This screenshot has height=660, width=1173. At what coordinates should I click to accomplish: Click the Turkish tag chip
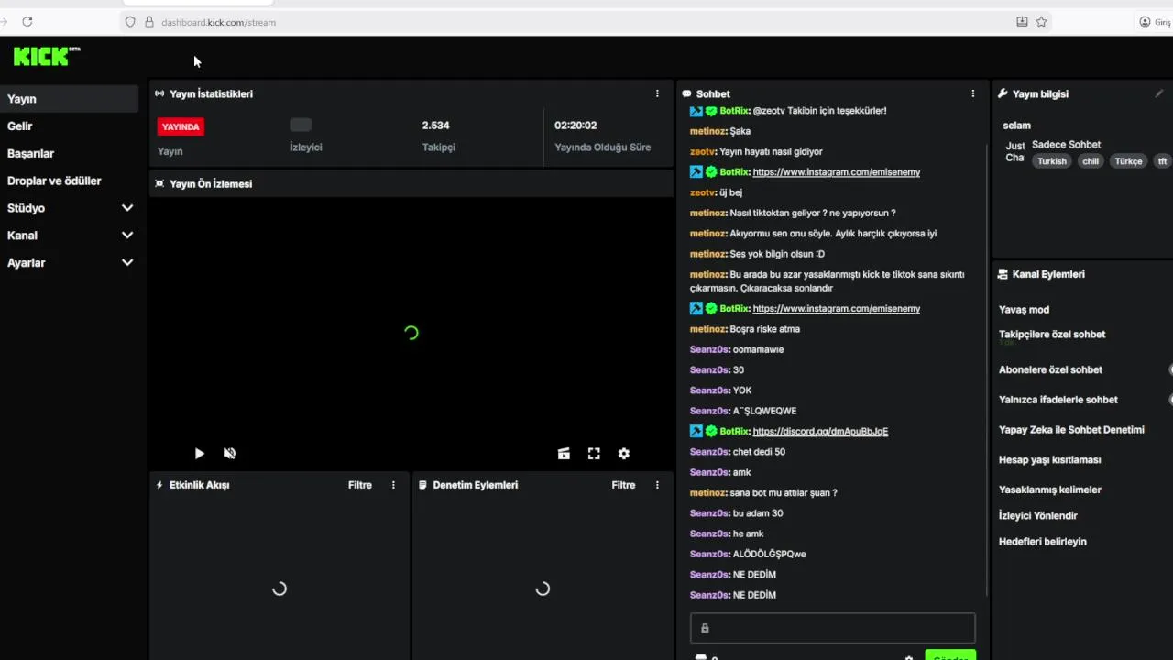click(x=1052, y=160)
